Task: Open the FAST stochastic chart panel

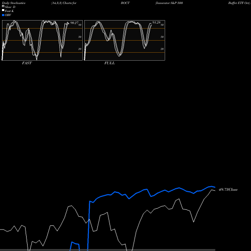Action: 42,40
